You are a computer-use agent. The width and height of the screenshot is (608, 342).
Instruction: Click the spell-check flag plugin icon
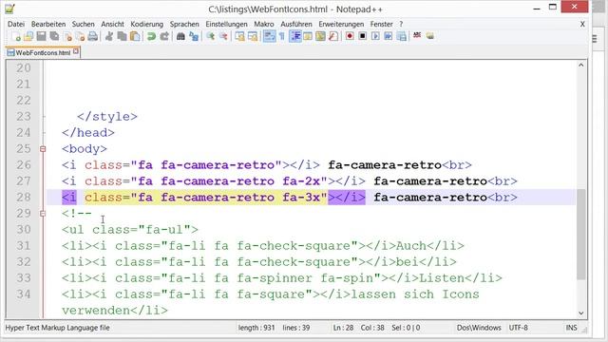tap(417, 36)
